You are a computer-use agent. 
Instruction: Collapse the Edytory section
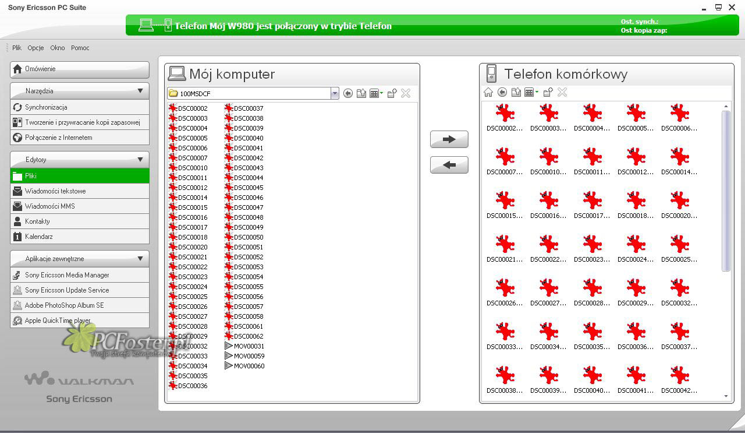(x=140, y=160)
